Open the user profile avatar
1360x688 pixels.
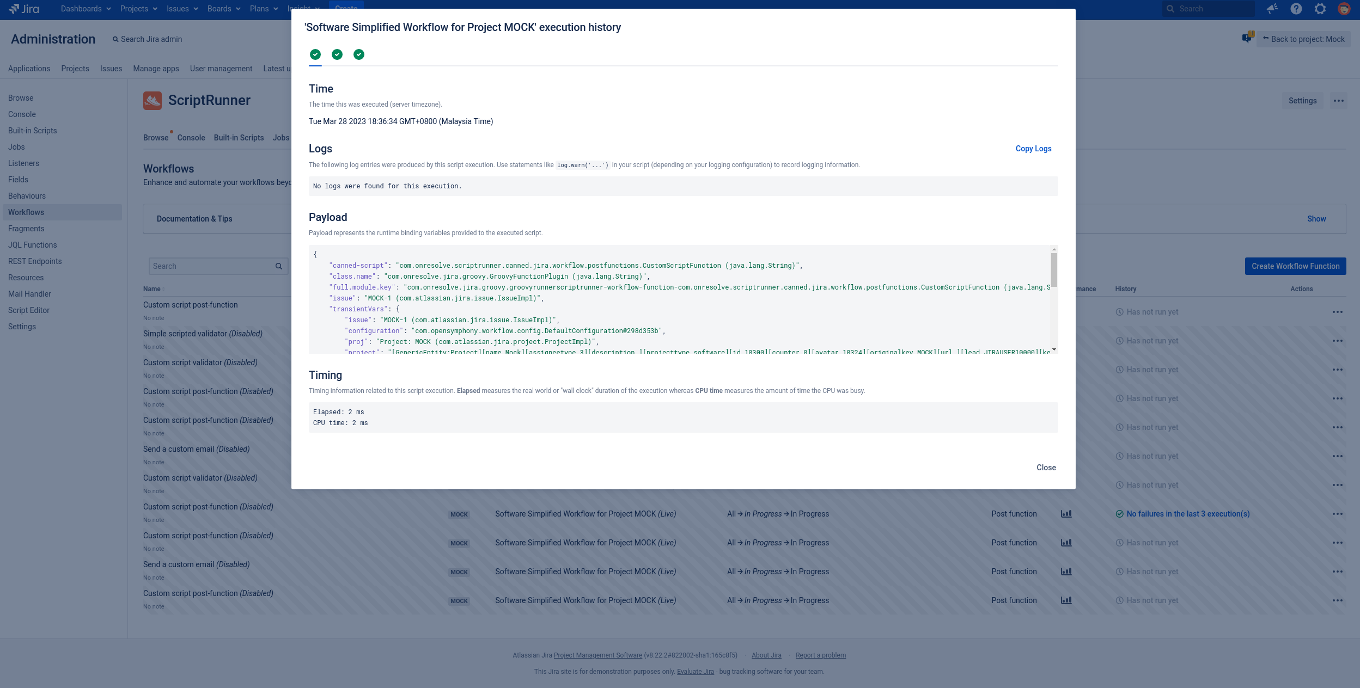pos(1344,9)
